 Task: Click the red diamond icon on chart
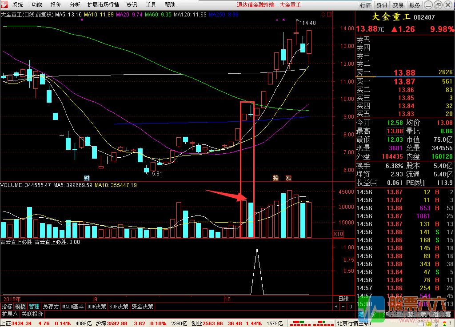point(323,15)
